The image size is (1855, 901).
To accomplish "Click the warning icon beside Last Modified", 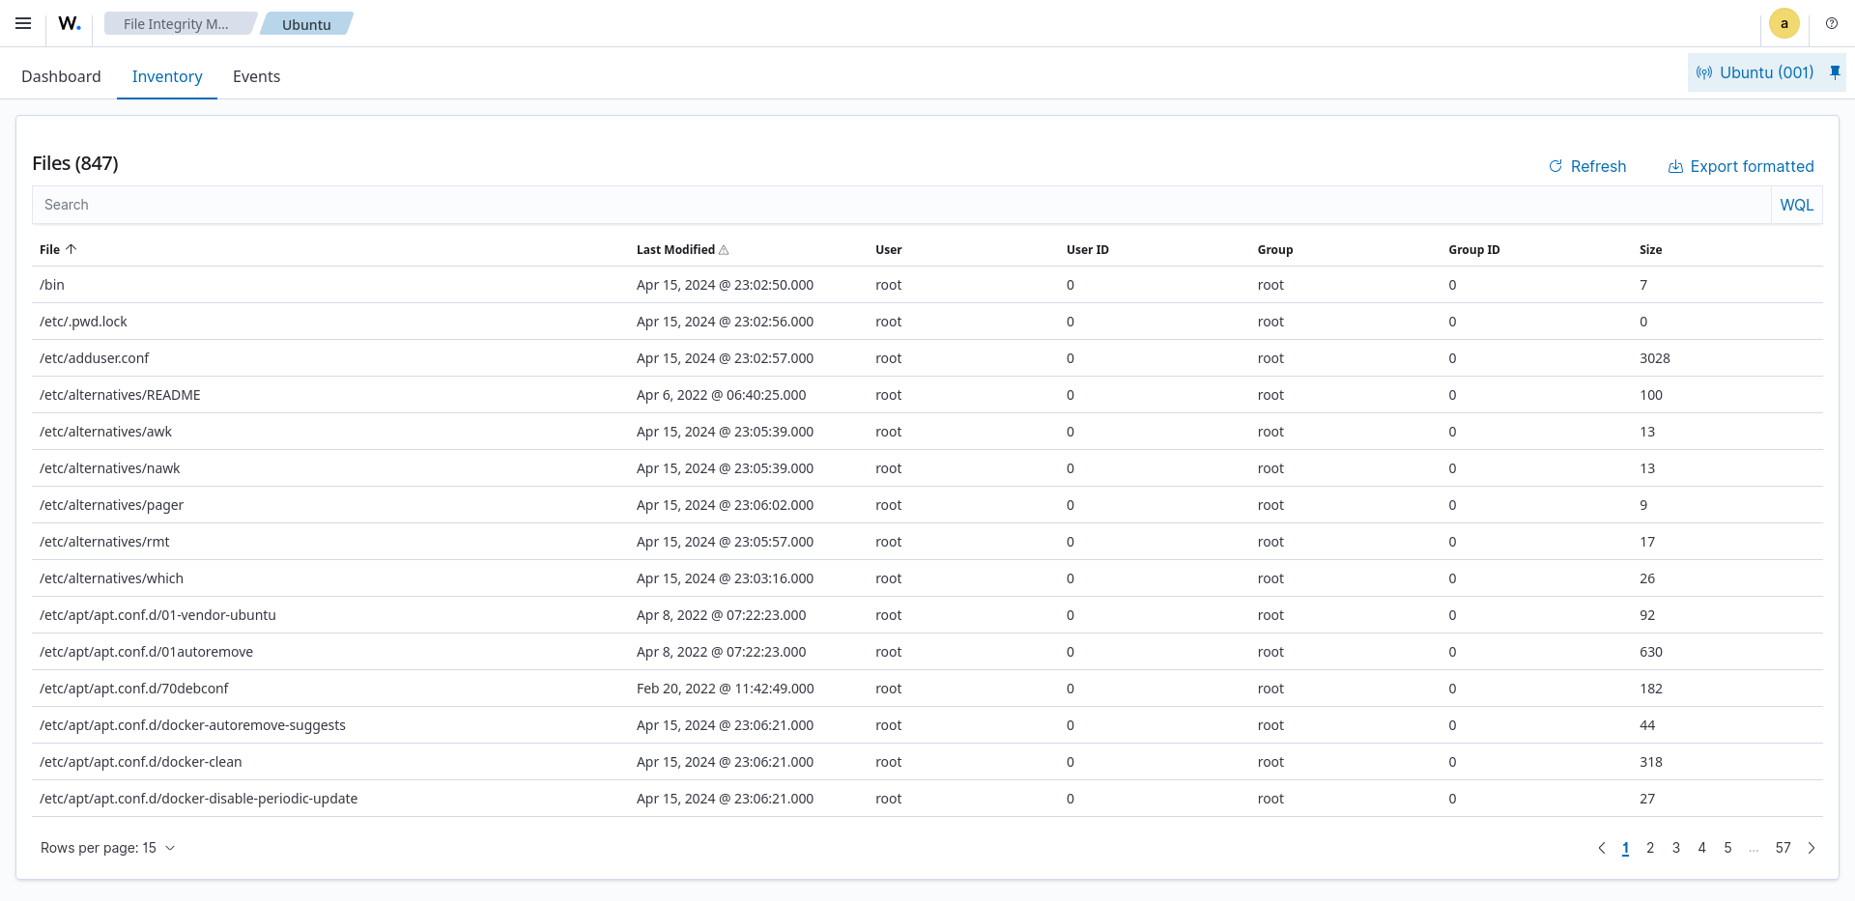I will tap(723, 249).
